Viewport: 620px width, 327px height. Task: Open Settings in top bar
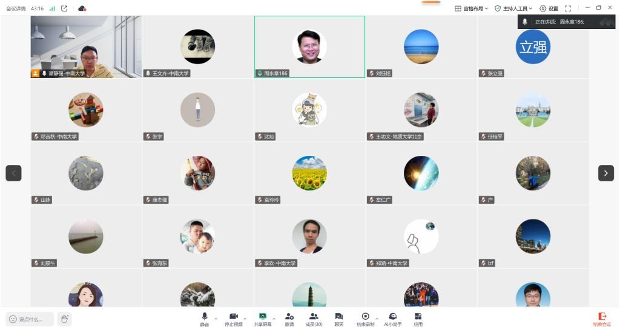click(549, 8)
